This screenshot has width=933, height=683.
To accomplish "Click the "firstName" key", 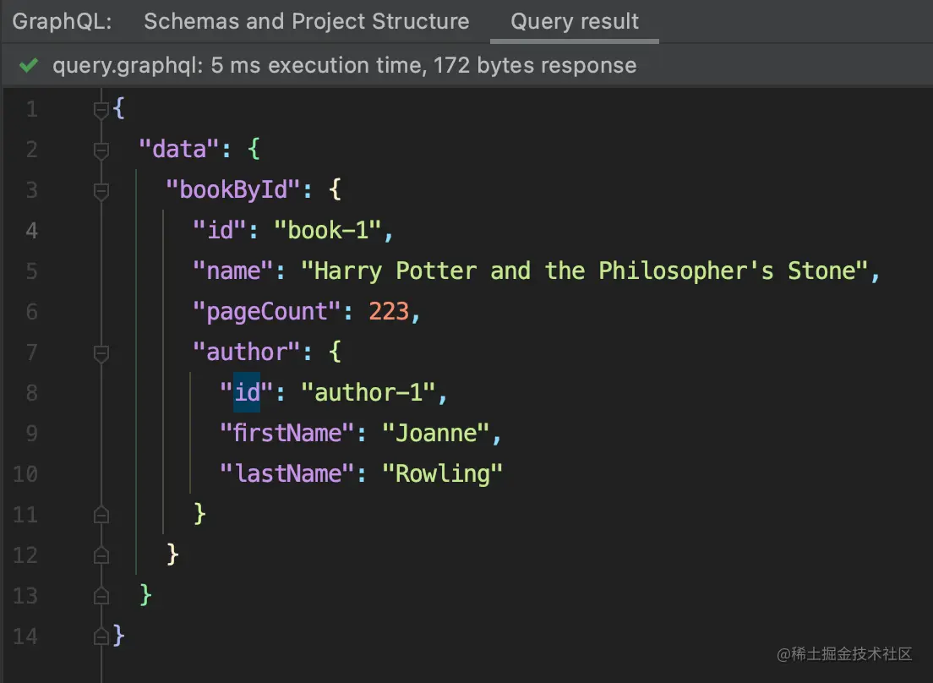I will (286, 433).
